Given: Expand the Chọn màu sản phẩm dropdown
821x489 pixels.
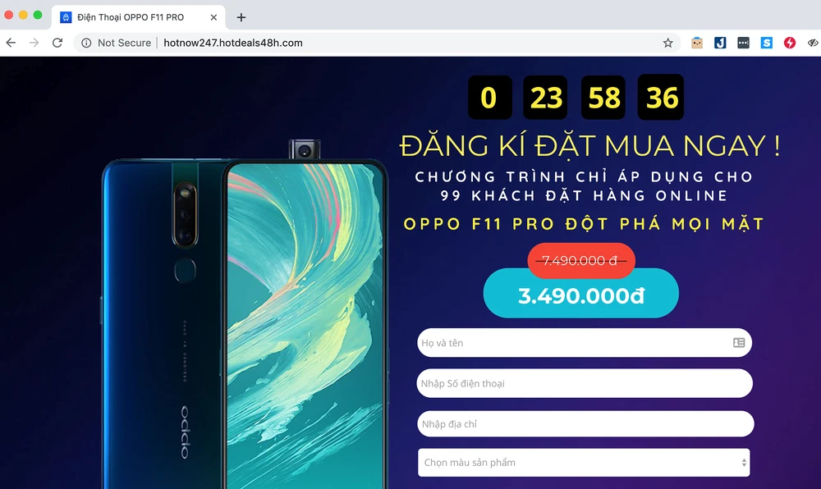Looking at the screenshot, I should click(584, 462).
